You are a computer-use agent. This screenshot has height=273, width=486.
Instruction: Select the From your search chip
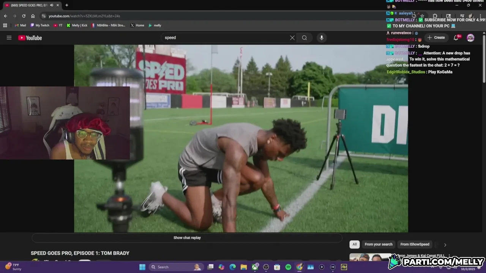(379, 245)
